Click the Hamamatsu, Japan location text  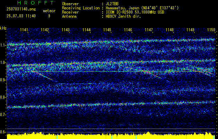142,8
